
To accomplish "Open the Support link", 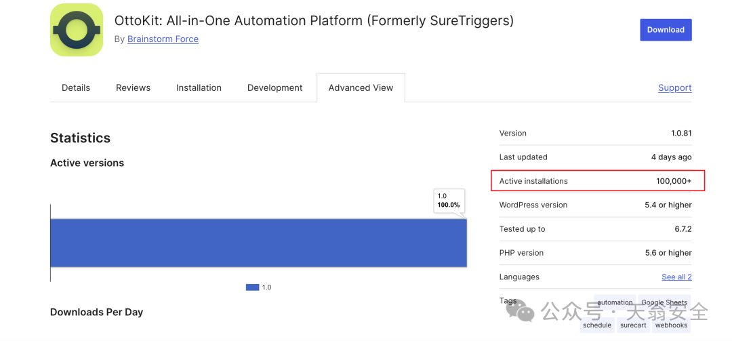I will (x=675, y=88).
